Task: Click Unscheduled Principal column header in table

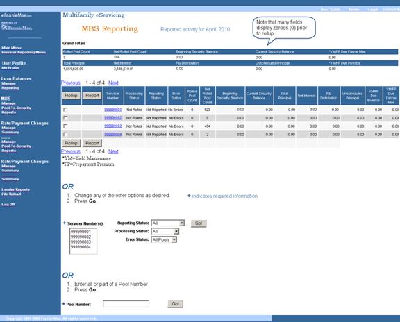Action: click(352, 96)
